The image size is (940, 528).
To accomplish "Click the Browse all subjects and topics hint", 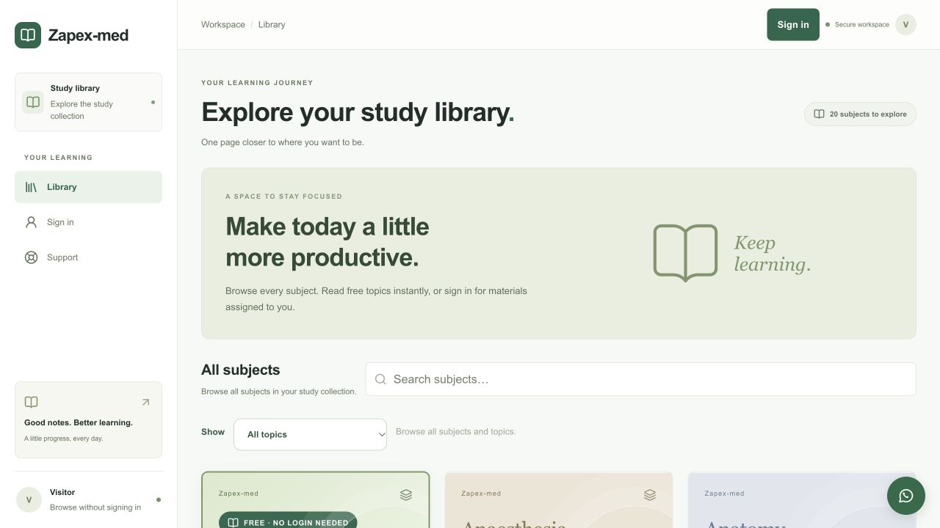I will click(x=456, y=431).
